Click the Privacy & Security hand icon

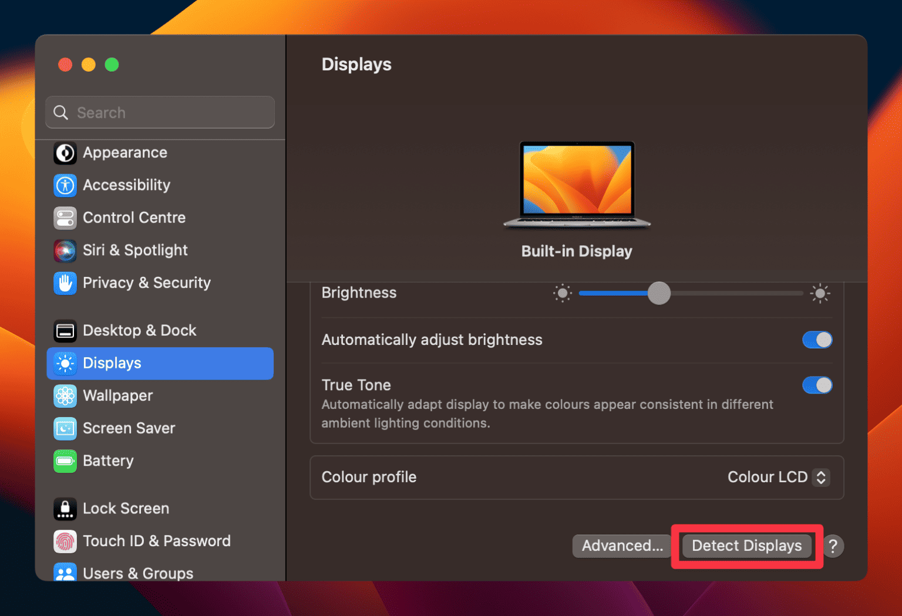pyautogui.click(x=65, y=283)
